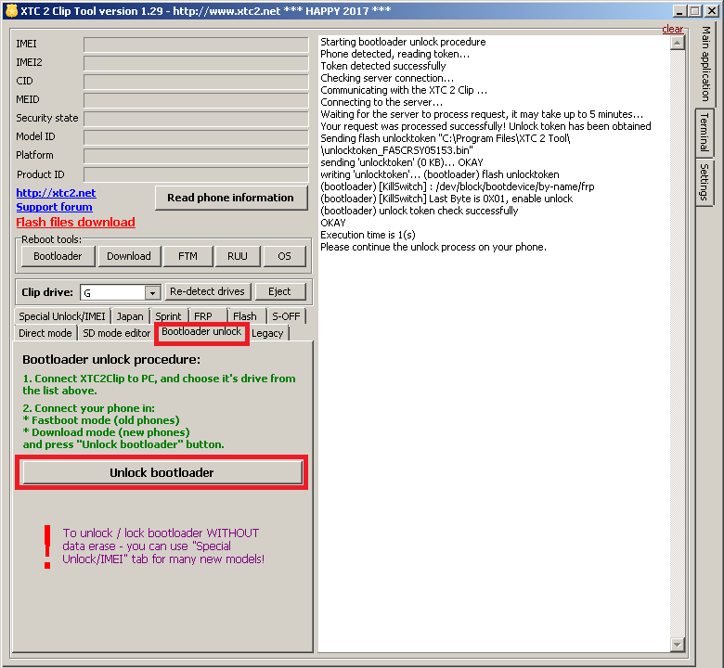Click the Product ID field
The image size is (724, 668).
click(x=196, y=174)
